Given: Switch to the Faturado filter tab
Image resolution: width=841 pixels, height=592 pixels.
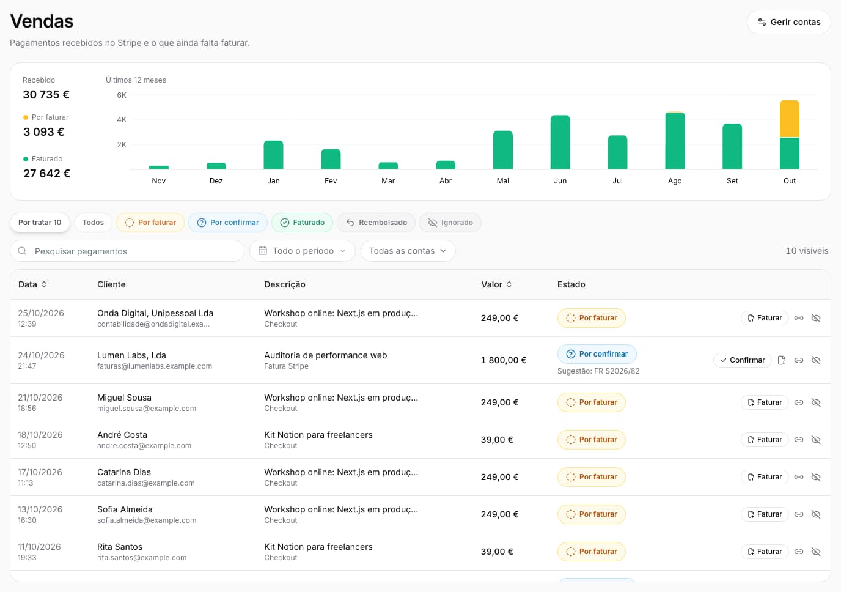Looking at the screenshot, I should click(302, 223).
